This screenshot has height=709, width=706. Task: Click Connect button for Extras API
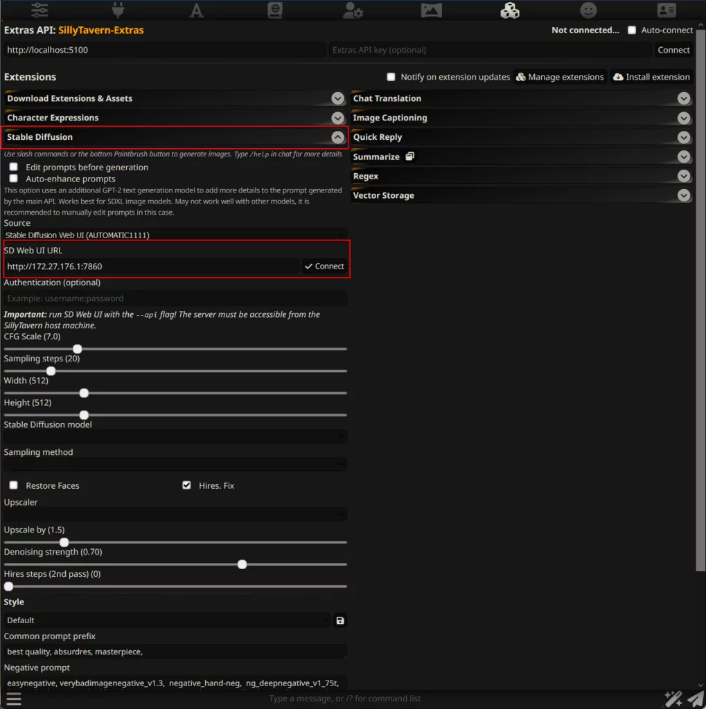673,50
